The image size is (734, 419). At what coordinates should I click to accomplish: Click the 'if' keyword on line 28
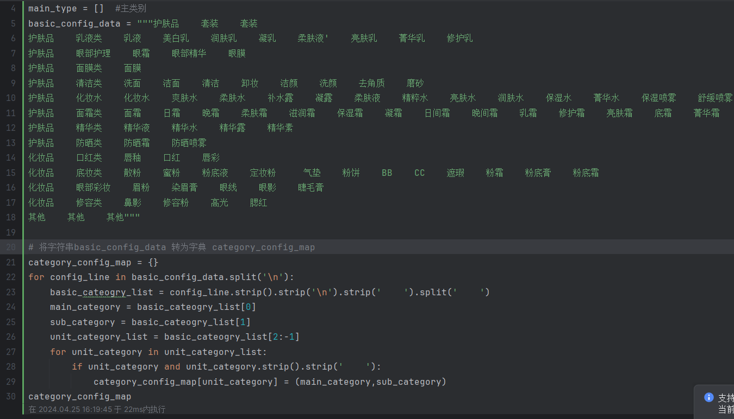[x=77, y=367]
